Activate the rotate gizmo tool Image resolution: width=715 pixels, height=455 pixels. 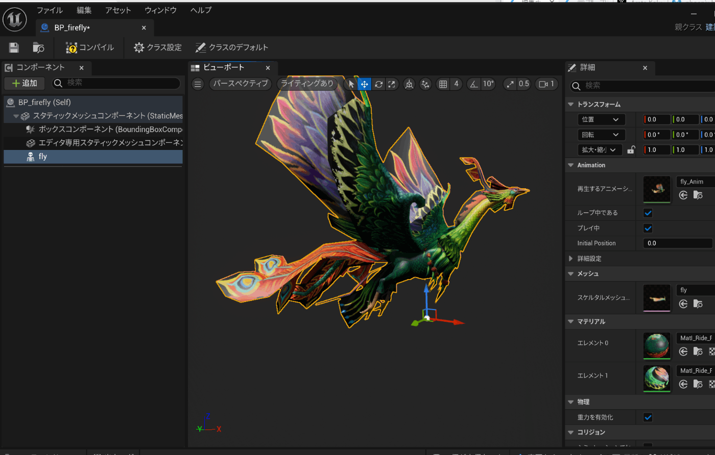click(378, 84)
